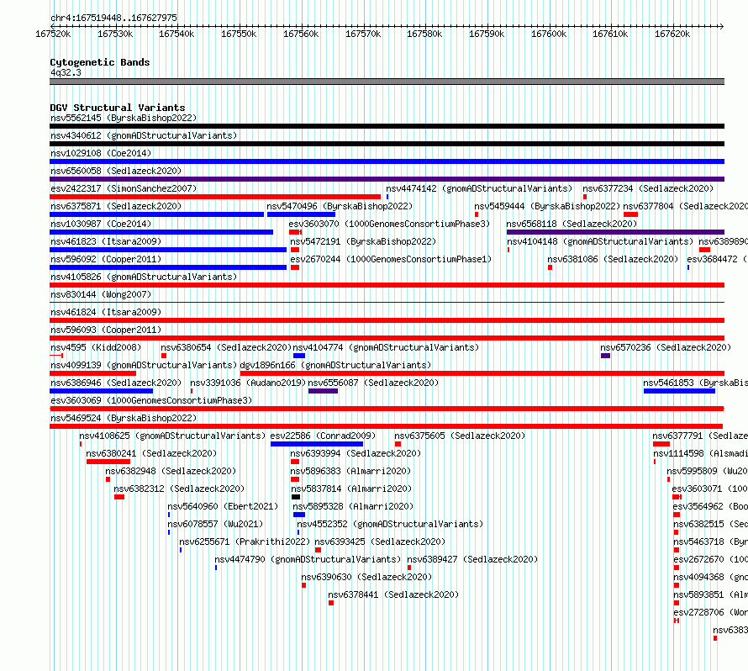The height and width of the screenshot is (671, 748).
Task: Click nsv5469524 (ByrskaBishop2022) label
Action: tap(124, 418)
